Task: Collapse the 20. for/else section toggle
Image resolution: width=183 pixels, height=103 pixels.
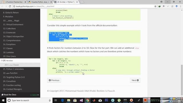Action: coord(2,60)
